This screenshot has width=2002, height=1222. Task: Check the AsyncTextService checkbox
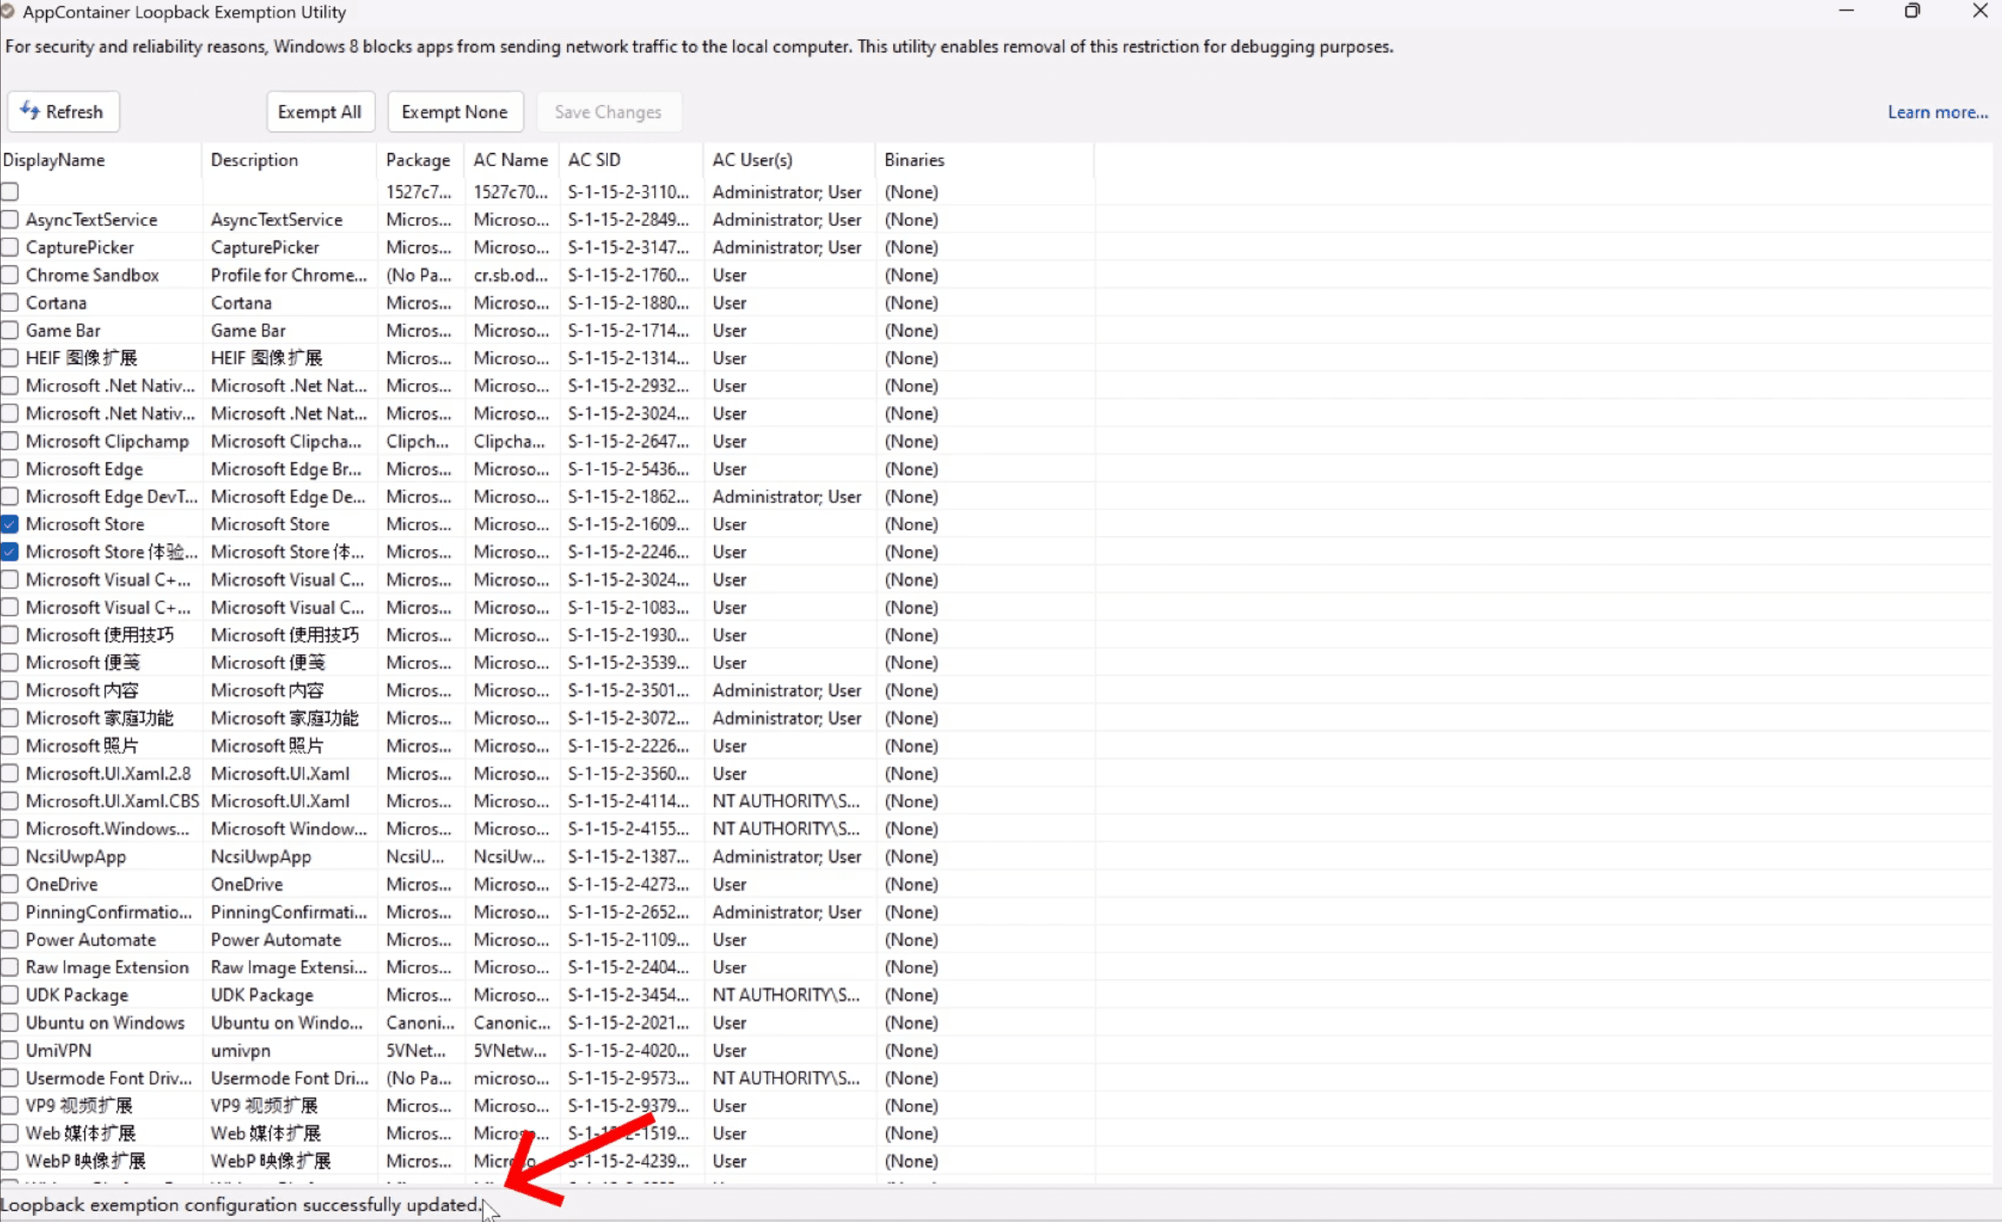pyautogui.click(x=10, y=219)
